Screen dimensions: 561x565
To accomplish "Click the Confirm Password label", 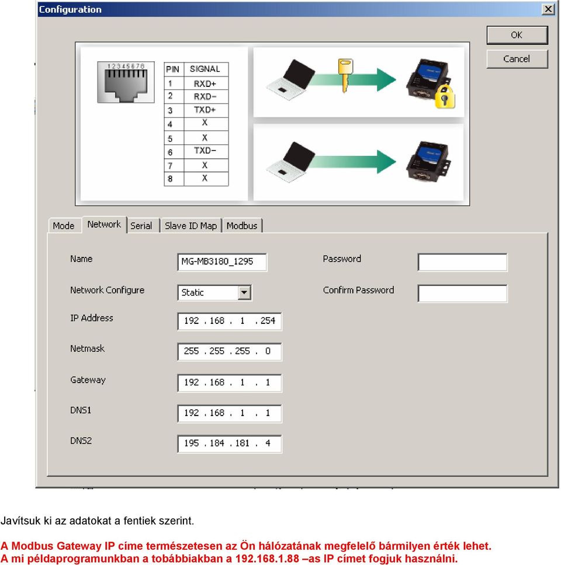I will (x=358, y=290).
